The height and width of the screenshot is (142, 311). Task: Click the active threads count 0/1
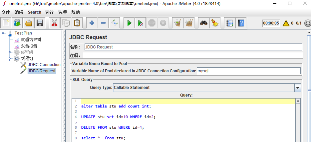point(299,23)
